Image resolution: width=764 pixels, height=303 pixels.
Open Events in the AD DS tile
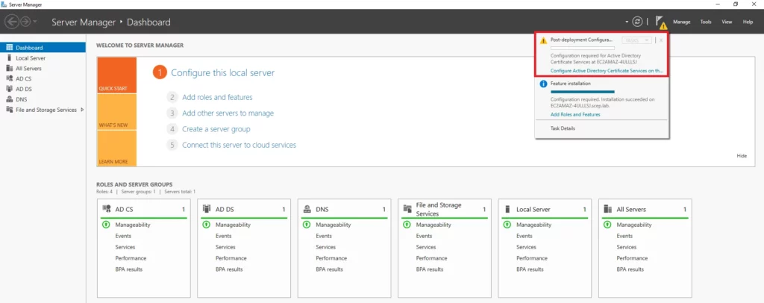224,237
